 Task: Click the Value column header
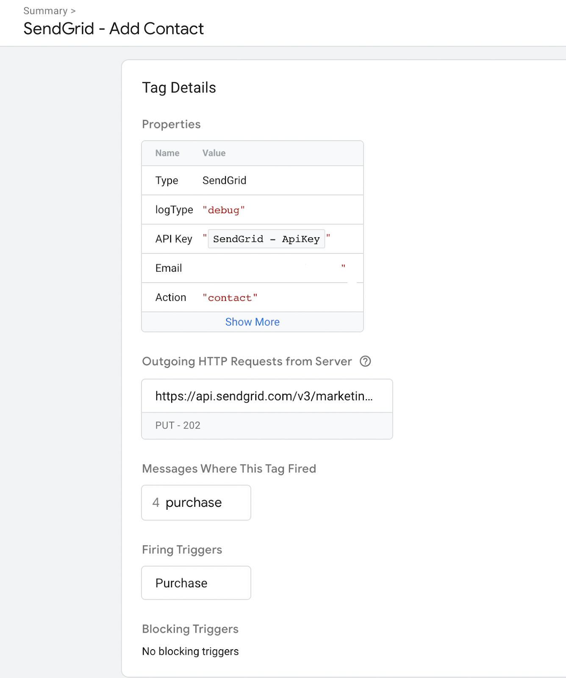[214, 153]
